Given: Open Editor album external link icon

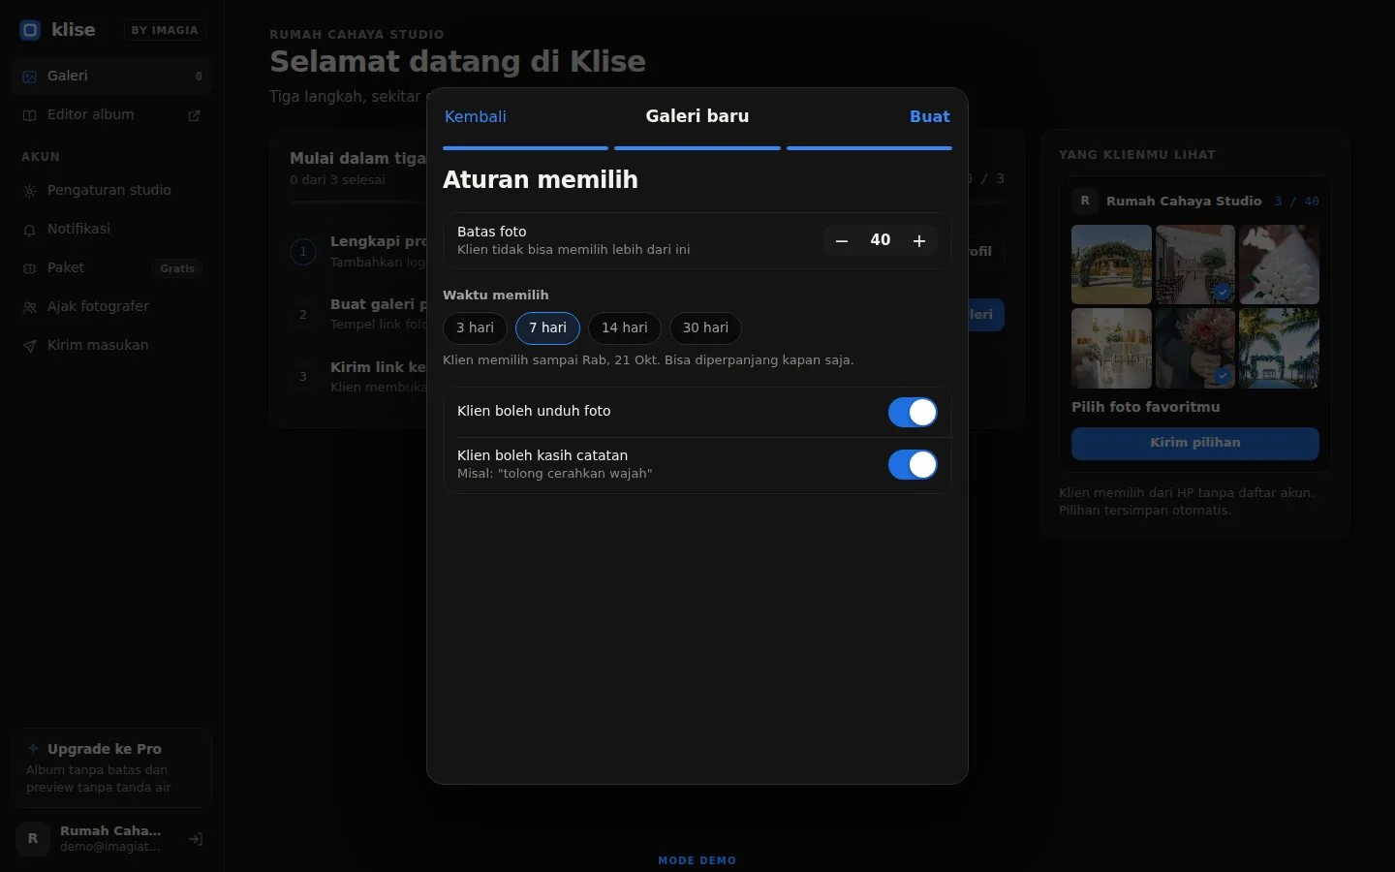Looking at the screenshot, I should pyautogui.click(x=194, y=115).
